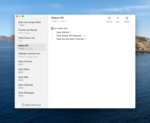Viewport: 150px width, 123px height.
Task: Open the Click GitHub step dropdown
Action: point(70,32)
